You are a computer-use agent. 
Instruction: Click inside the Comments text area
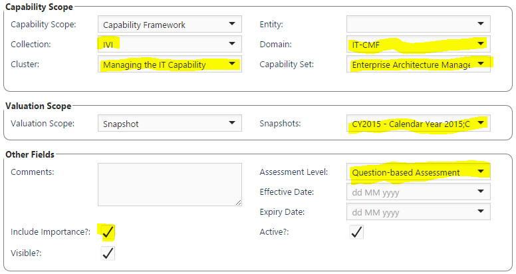pos(170,184)
